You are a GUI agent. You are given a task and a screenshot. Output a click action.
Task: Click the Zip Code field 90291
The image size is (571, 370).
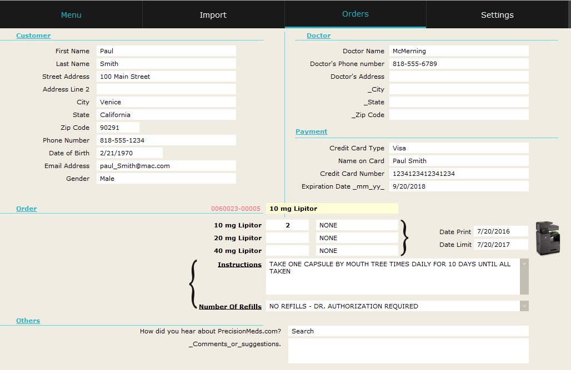tap(118, 128)
